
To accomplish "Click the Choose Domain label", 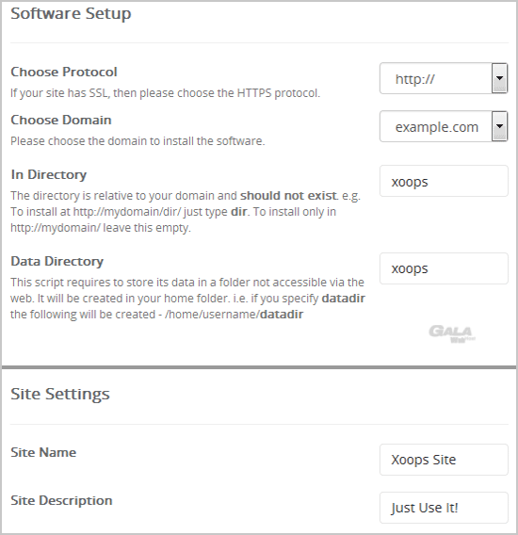I will (61, 121).
